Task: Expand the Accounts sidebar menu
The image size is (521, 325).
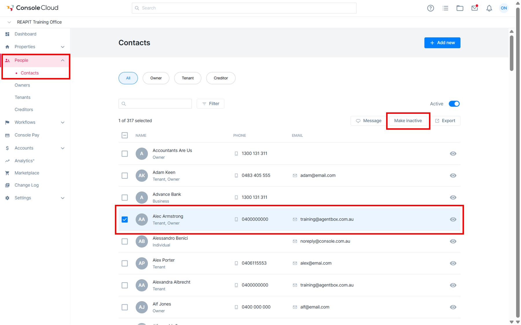Action: (63, 148)
